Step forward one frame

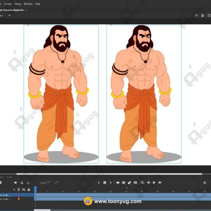click(160, 183)
